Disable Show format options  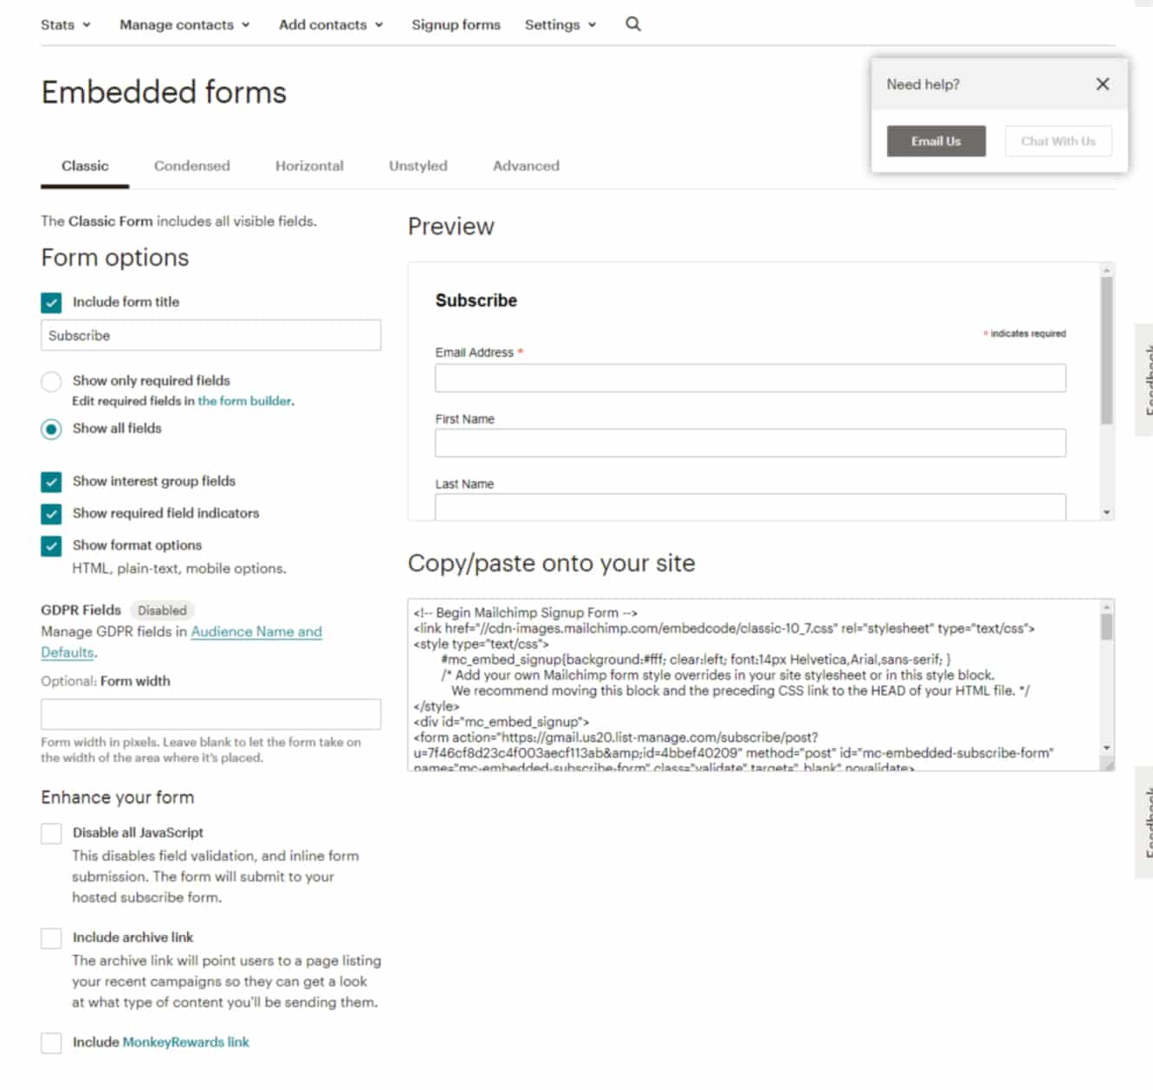pyautogui.click(x=51, y=545)
